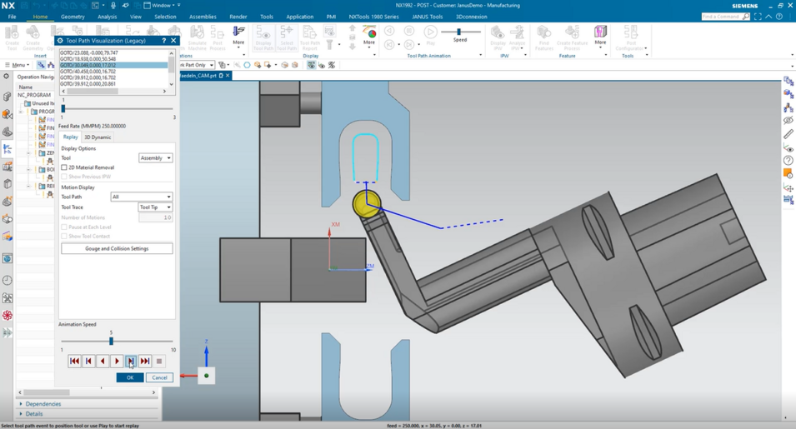Click the Create Feature Process icon
796x429 pixels.
pyautogui.click(x=572, y=37)
